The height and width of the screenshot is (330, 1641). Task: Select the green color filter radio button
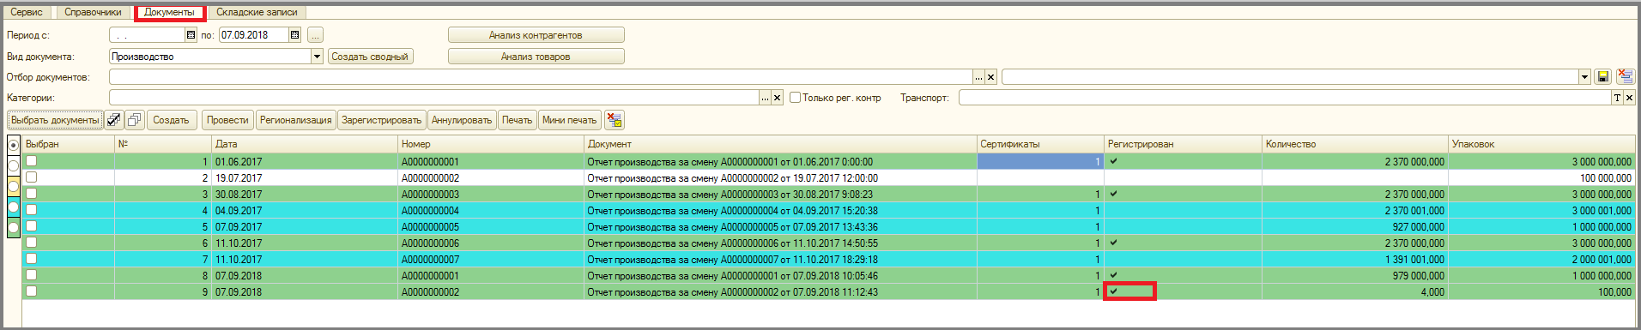pyautogui.click(x=14, y=227)
